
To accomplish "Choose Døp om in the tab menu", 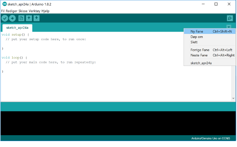I will (210, 37).
